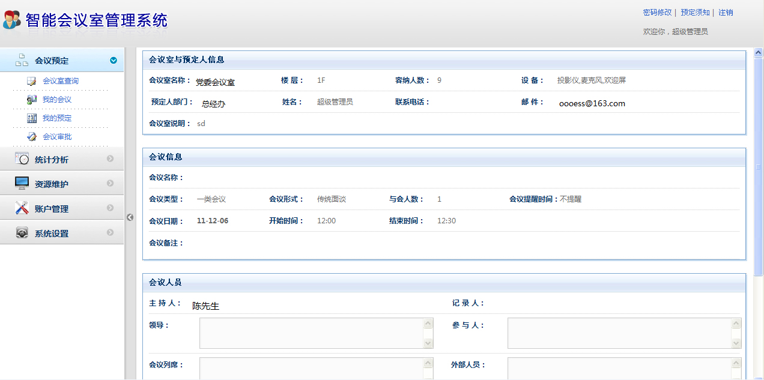This screenshot has height=380, width=764.
Task: Expand the 账户管理 section arrow
Action: click(110, 208)
